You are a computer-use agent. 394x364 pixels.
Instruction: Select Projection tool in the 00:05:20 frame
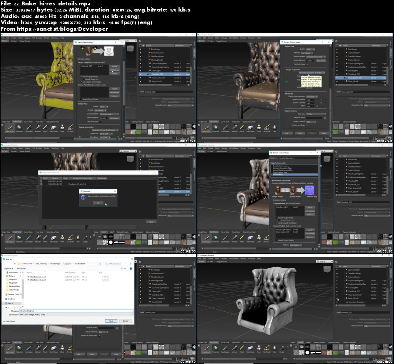point(216,238)
